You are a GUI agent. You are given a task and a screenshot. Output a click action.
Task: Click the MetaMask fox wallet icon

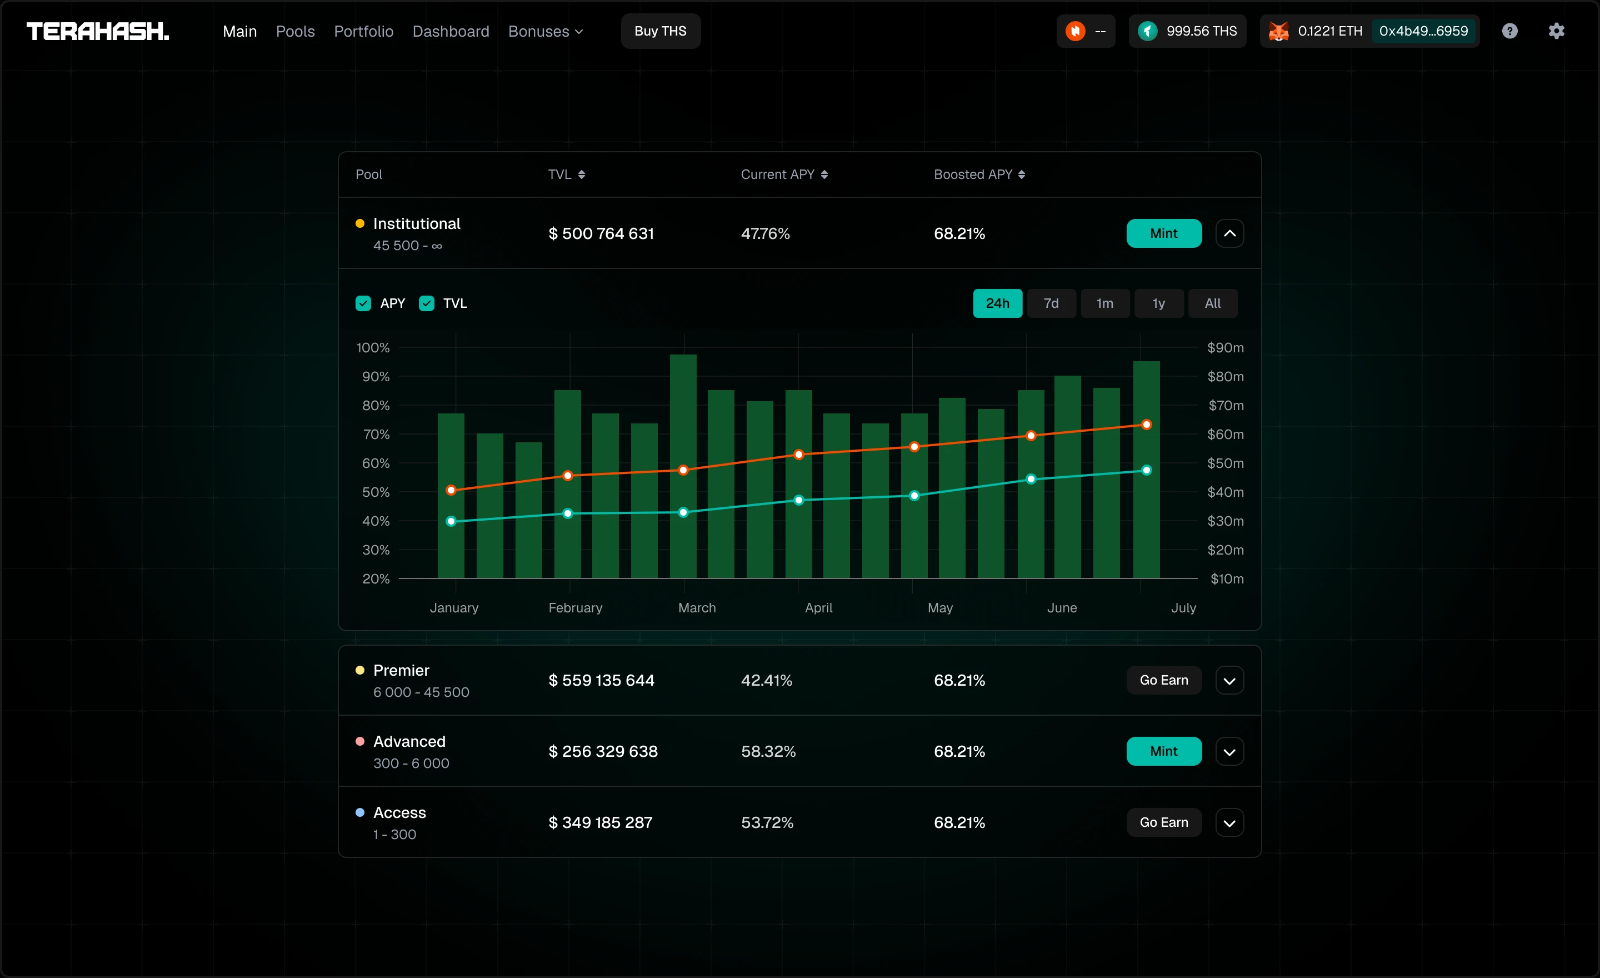[1278, 31]
